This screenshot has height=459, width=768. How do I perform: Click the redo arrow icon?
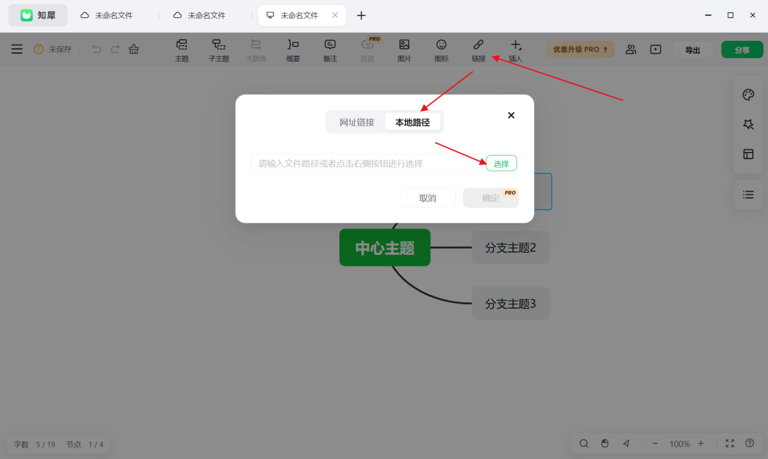(x=115, y=49)
